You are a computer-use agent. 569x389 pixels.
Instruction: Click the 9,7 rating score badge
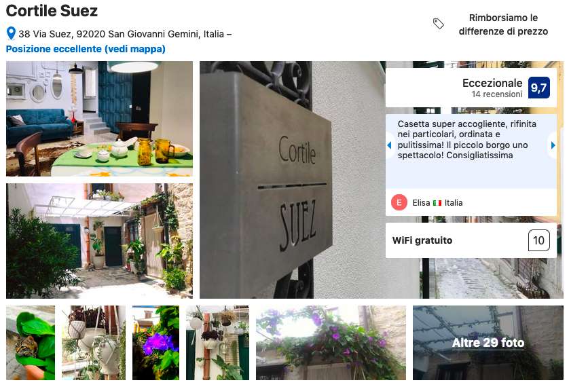point(539,88)
